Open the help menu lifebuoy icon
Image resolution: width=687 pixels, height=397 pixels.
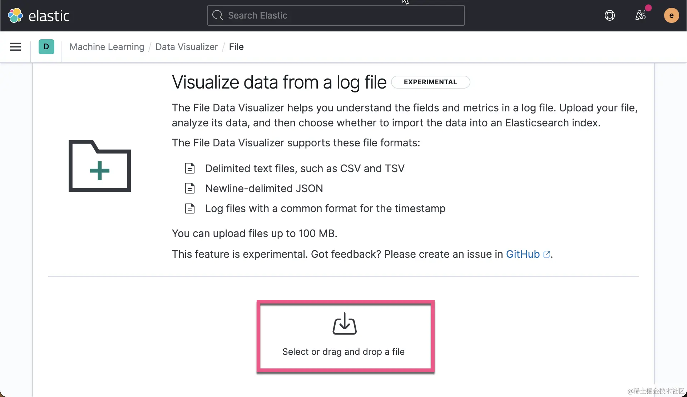(x=609, y=15)
